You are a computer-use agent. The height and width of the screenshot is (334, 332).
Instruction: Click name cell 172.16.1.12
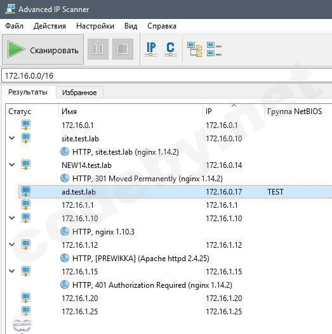click(x=79, y=245)
